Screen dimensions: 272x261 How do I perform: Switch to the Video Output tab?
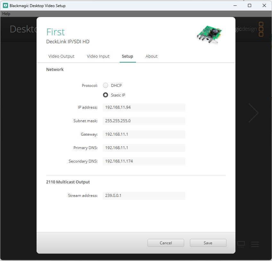61,56
